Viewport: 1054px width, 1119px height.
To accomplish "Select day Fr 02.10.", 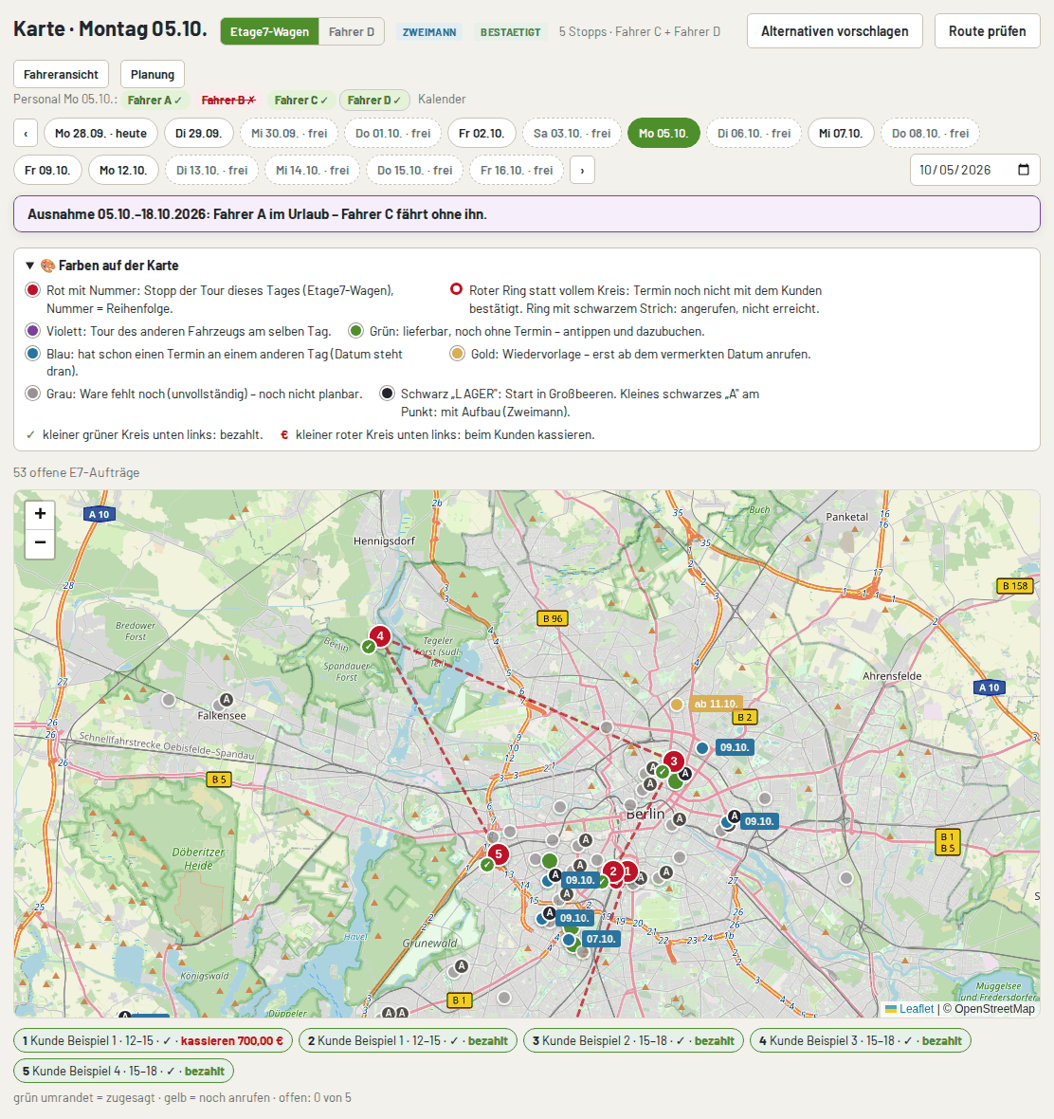I will pyautogui.click(x=482, y=134).
